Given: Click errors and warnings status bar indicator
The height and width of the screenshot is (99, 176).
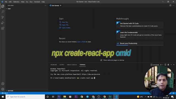Looking at the screenshot, I should pyautogui.click(x=5, y=93).
